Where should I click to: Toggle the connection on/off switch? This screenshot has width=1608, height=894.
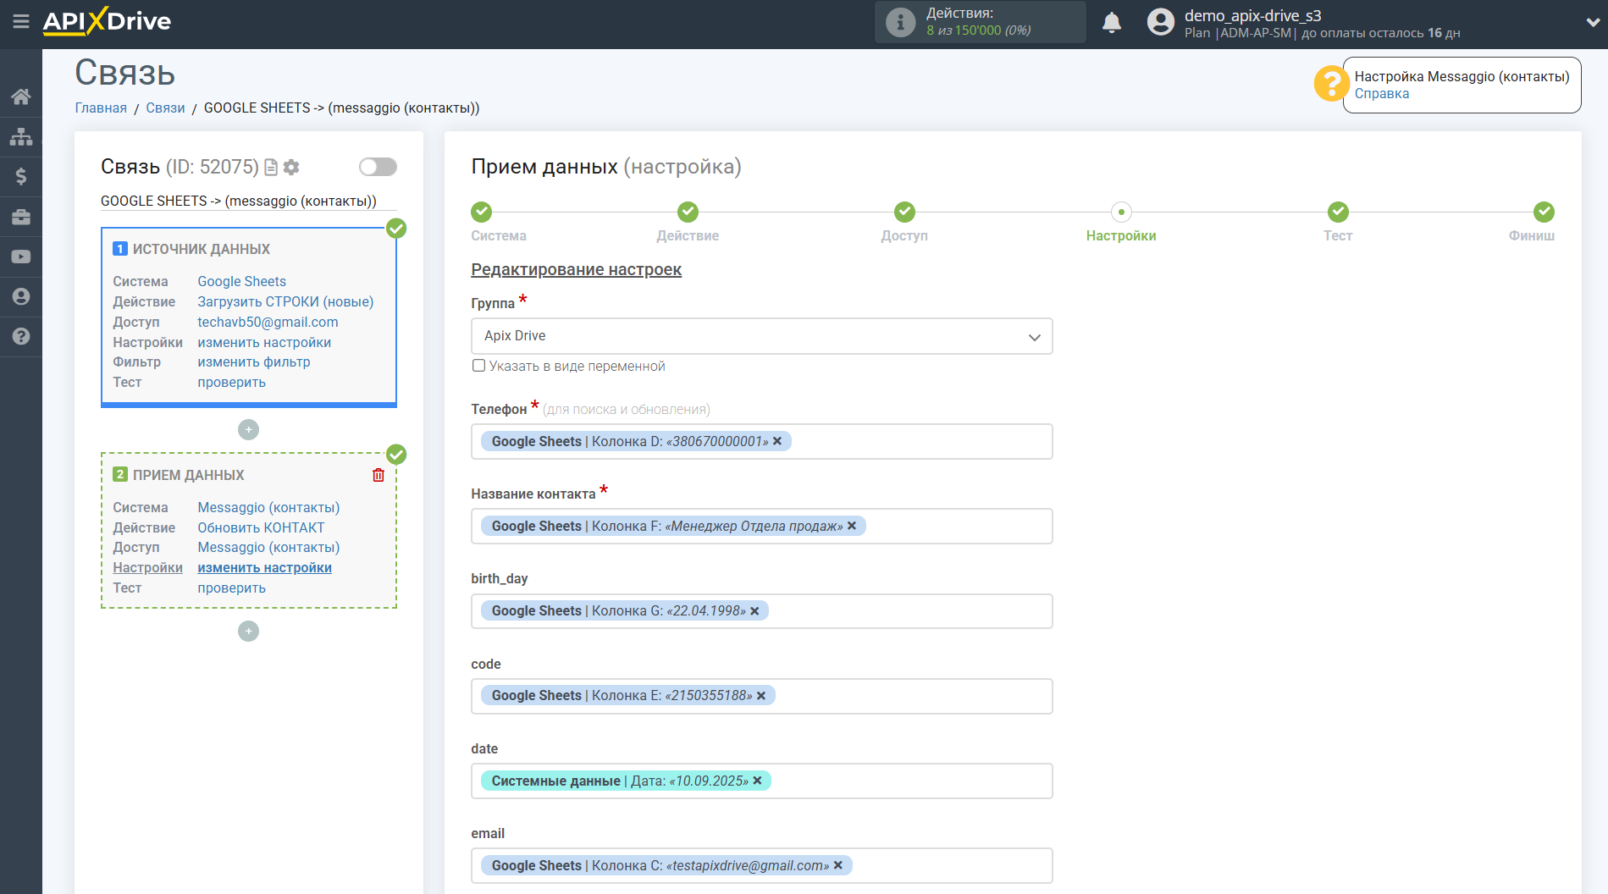click(378, 167)
